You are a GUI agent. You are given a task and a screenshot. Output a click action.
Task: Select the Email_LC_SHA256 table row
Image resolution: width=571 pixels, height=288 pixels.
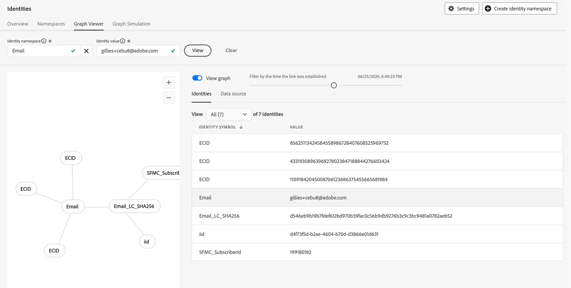[377, 216]
